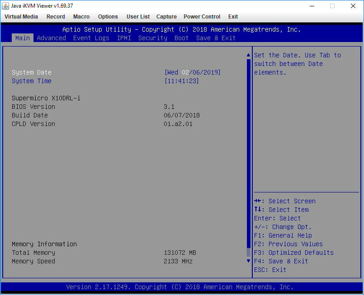Click the Exit menu item
The image size is (364, 295).
(x=233, y=17)
